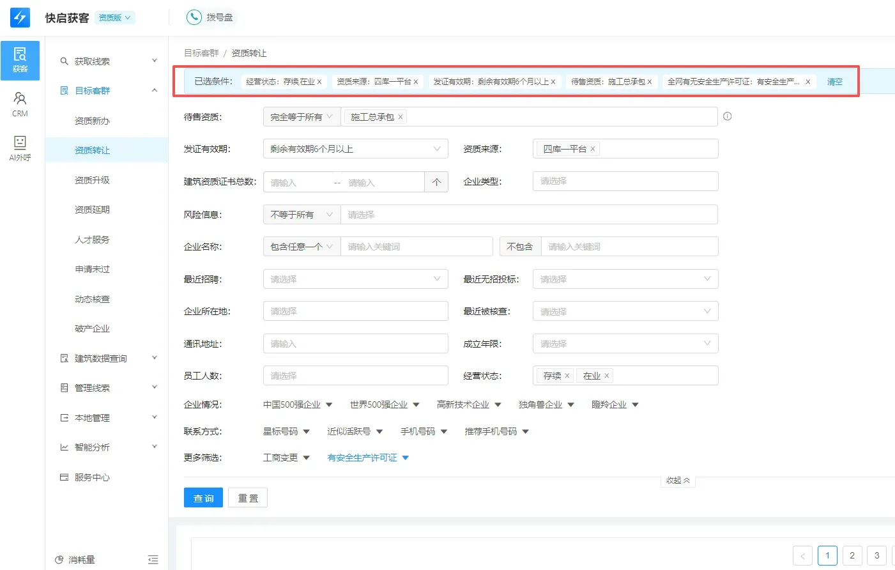Go to page 2 of results
The image size is (895, 570).
coord(852,555)
